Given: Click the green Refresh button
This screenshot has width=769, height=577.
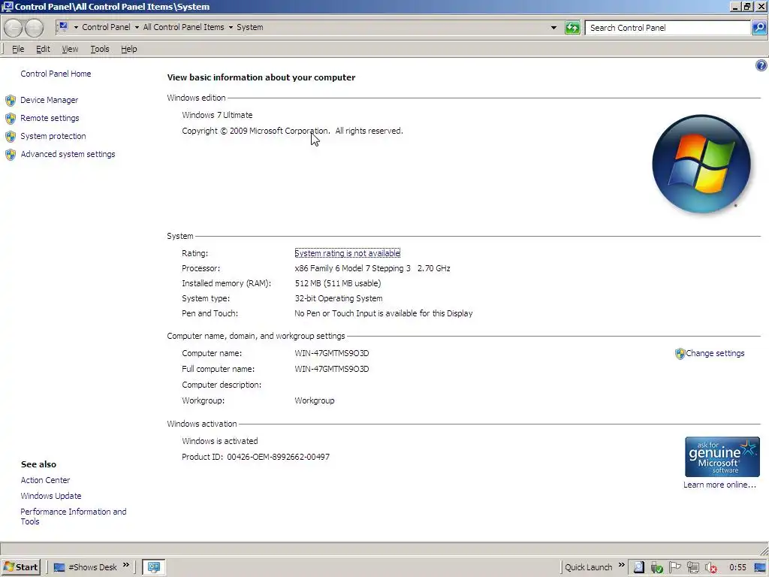Looking at the screenshot, I should tap(572, 28).
